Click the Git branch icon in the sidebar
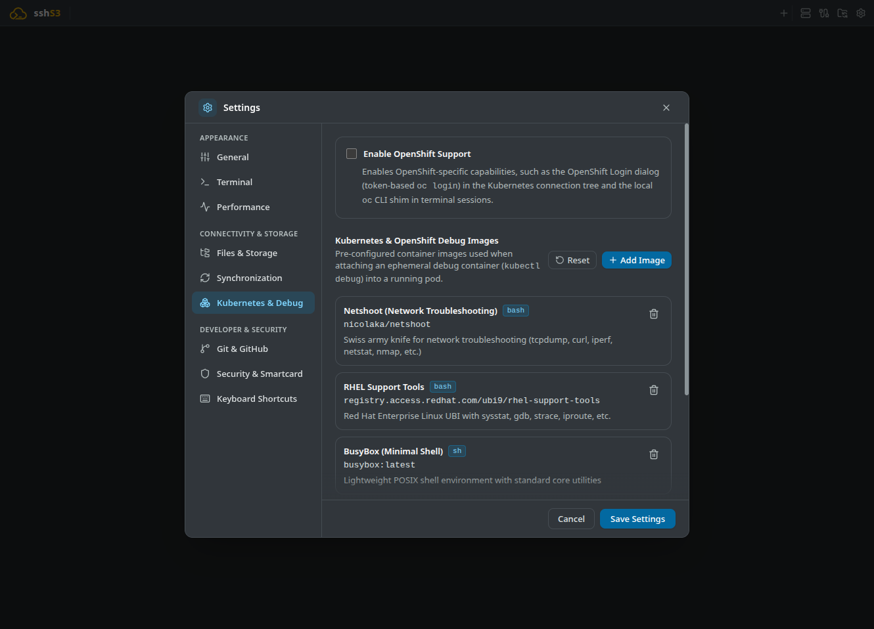Viewport: 874px width, 629px height. coord(205,349)
